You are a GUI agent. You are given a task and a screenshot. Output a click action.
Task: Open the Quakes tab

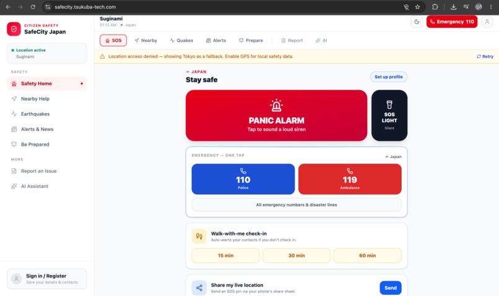181,40
